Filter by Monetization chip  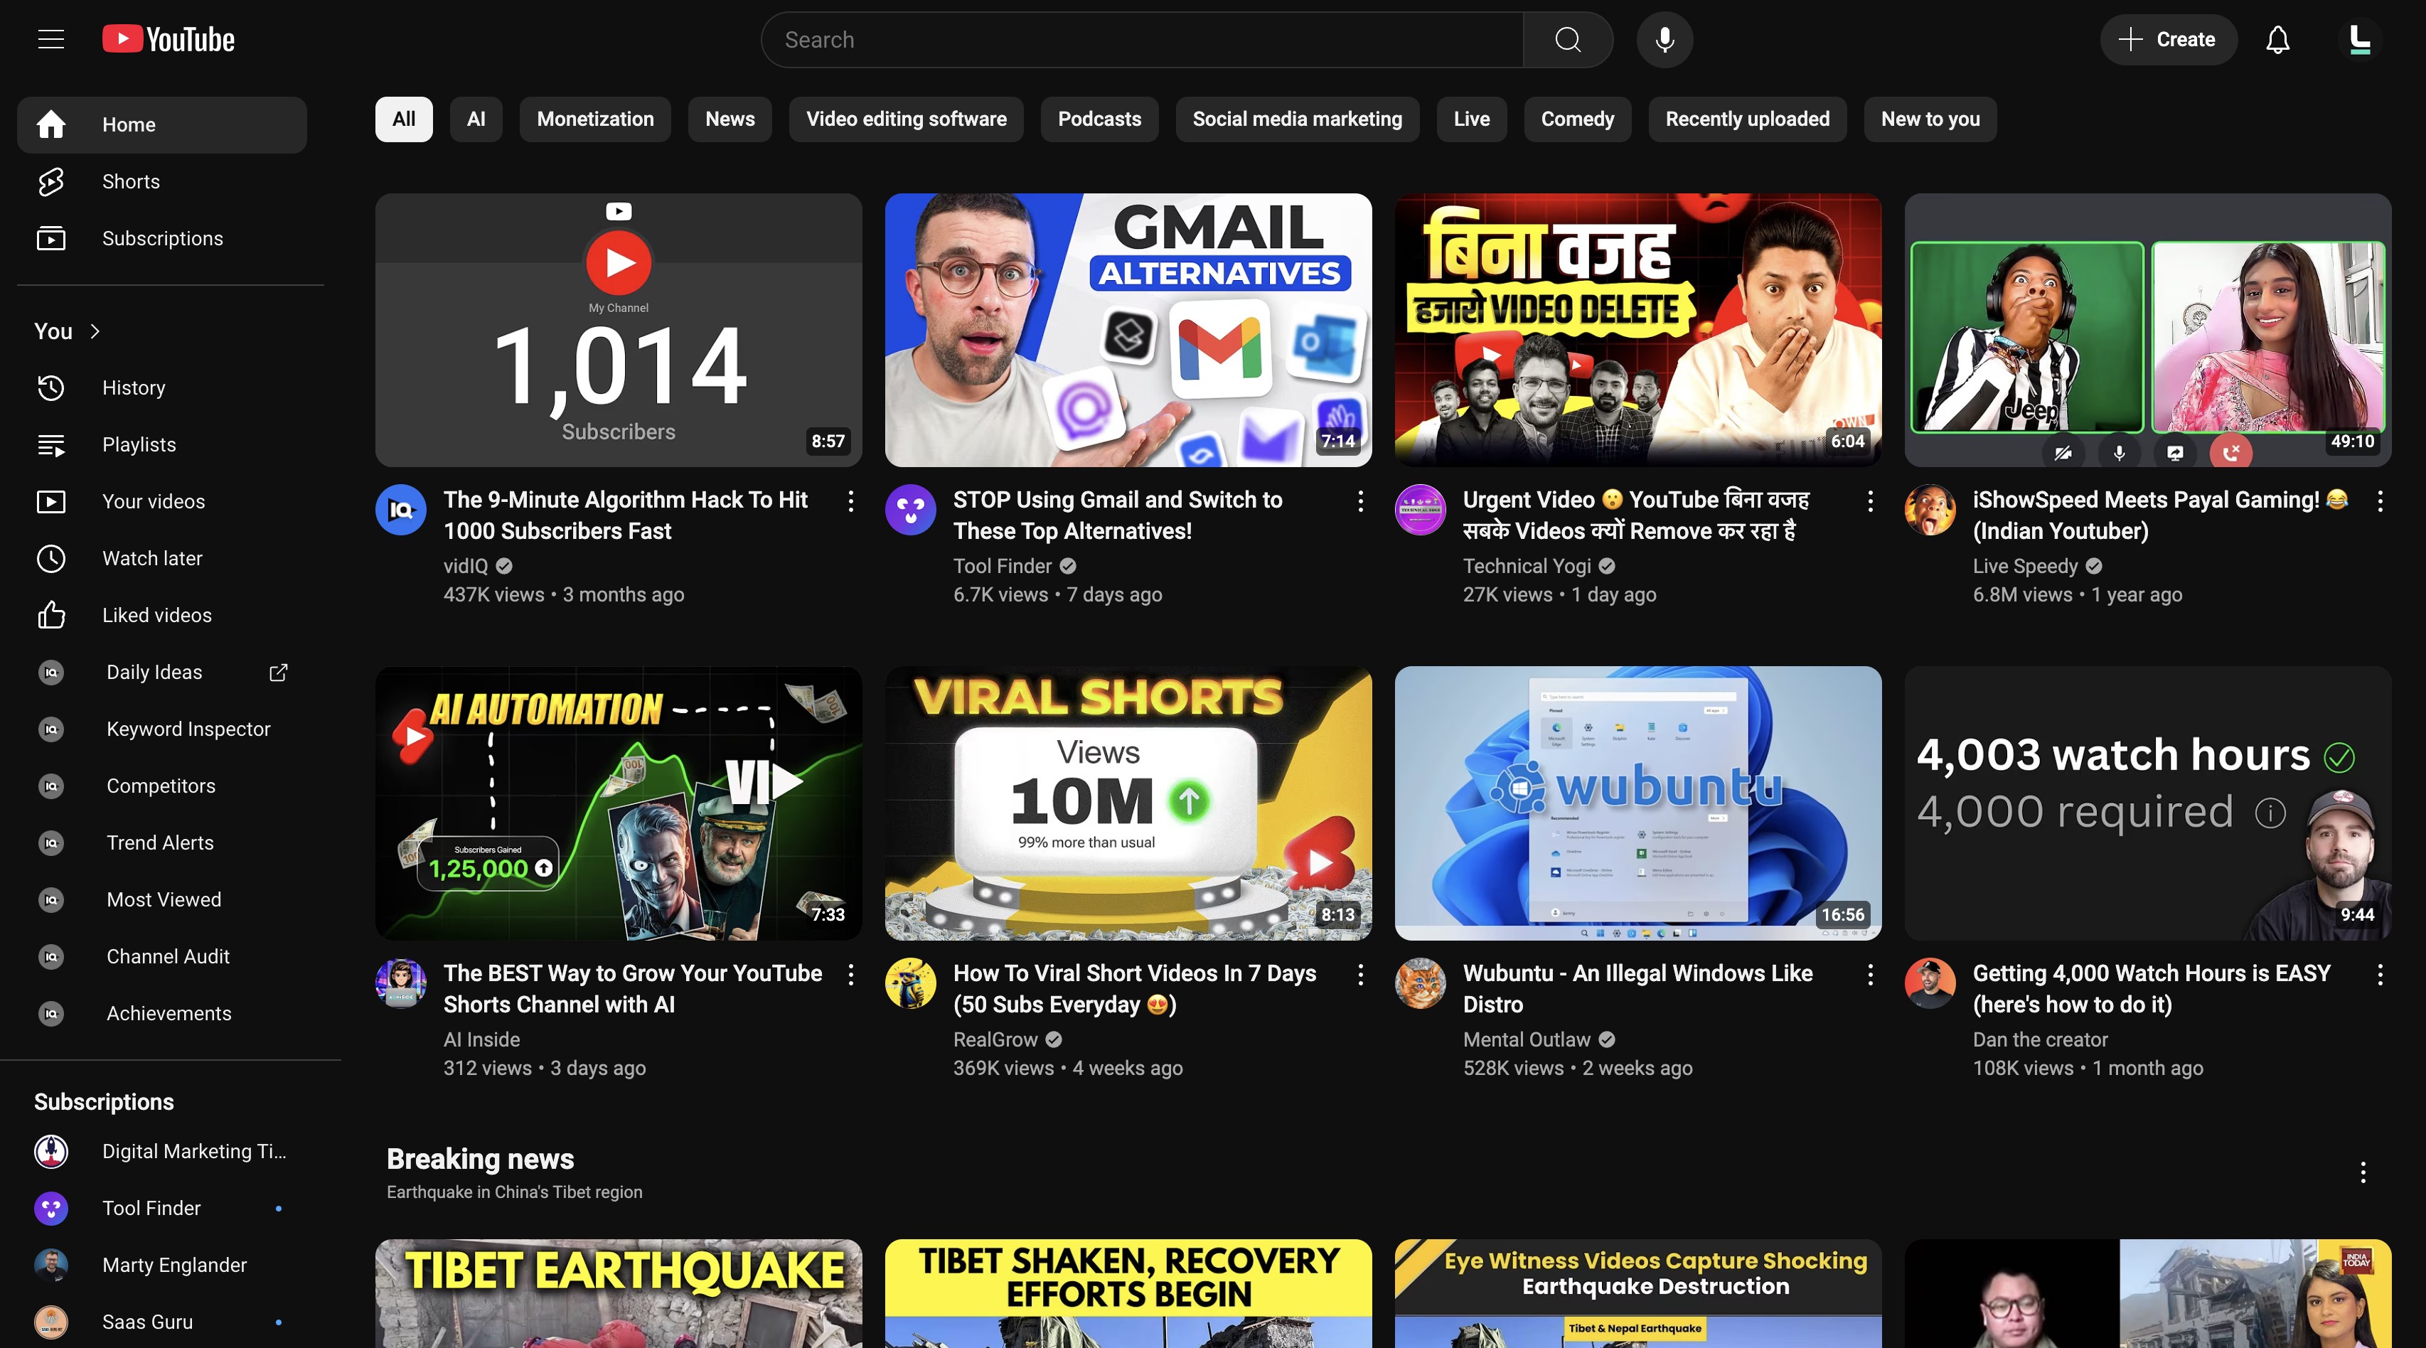tap(595, 119)
